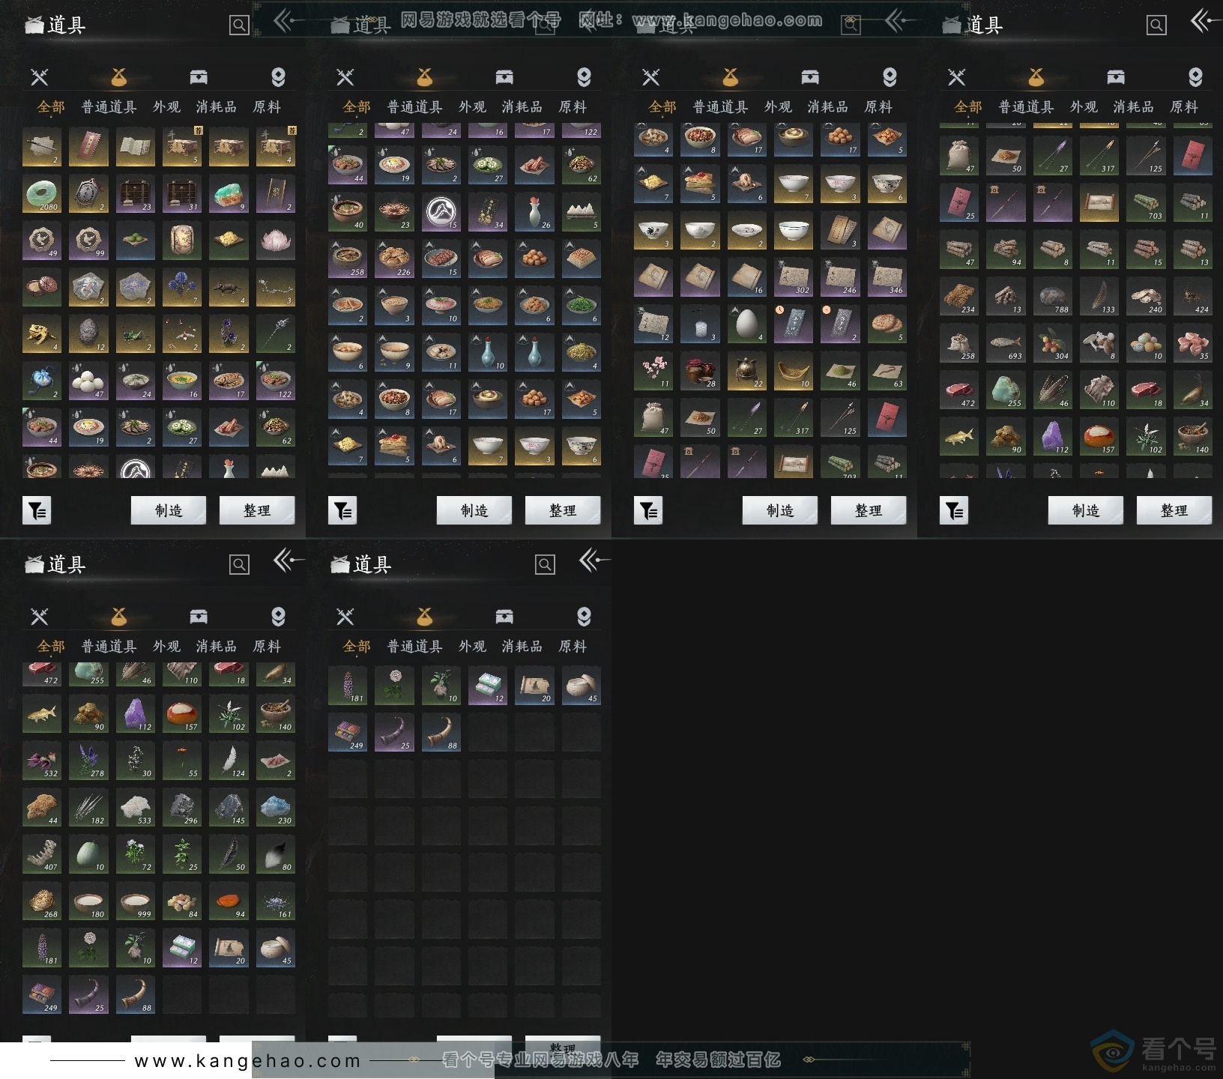Click the grasshopper item in top-left panel
Screen dimensions: 1223x1079
pyautogui.click(x=136, y=334)
